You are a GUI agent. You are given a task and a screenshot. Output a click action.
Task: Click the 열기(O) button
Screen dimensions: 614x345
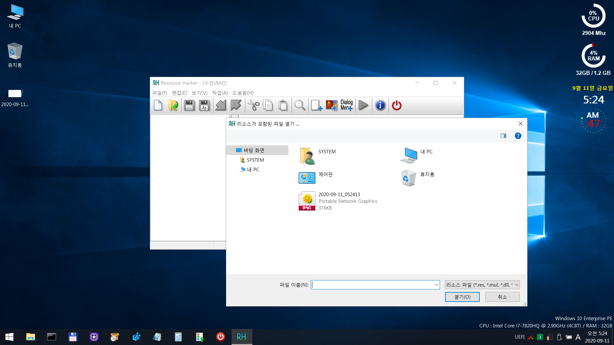point(462,297)
